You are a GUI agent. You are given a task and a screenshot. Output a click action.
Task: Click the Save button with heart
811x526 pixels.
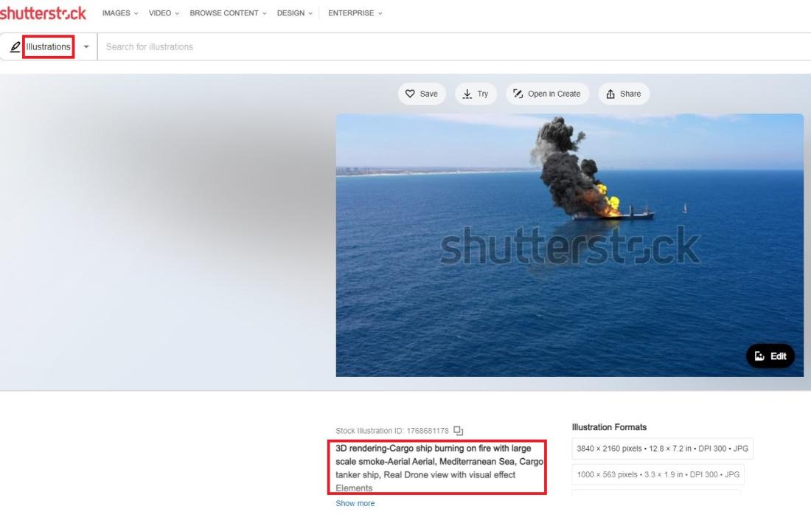422,94
